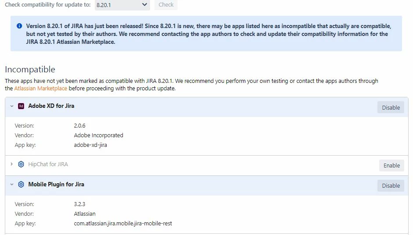
Task: Select the HipChat for JIRA title
Action: 48,164
